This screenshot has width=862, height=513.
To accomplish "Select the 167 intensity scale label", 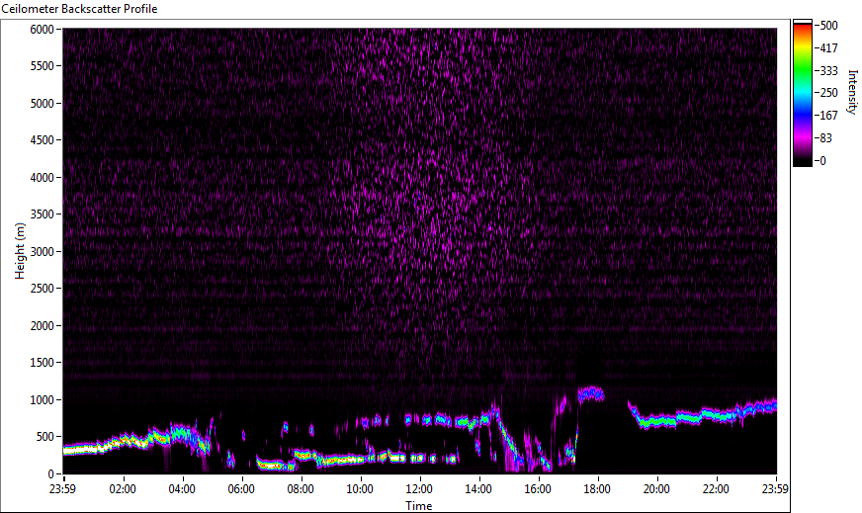I will pyautogui.click(x=828, y=116).
